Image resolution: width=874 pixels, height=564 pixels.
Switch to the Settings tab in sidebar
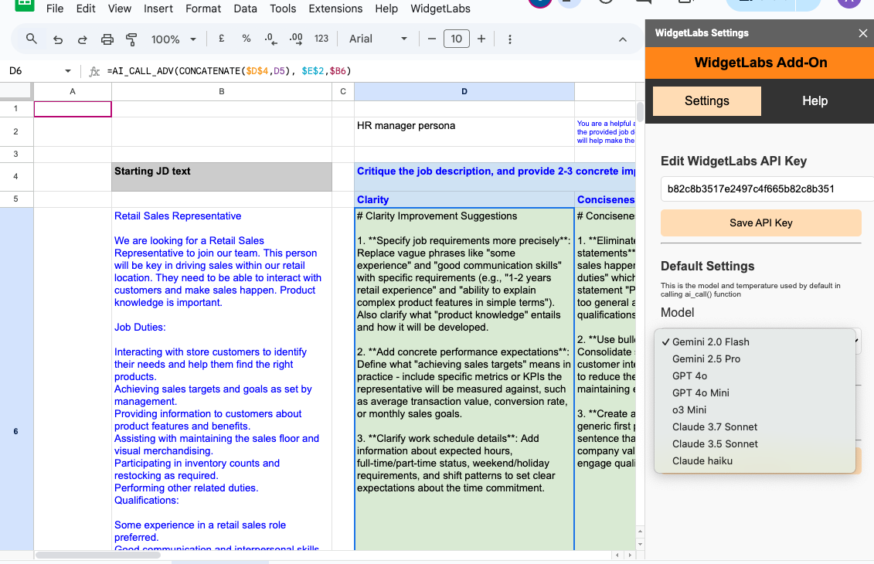pos(707,101)
